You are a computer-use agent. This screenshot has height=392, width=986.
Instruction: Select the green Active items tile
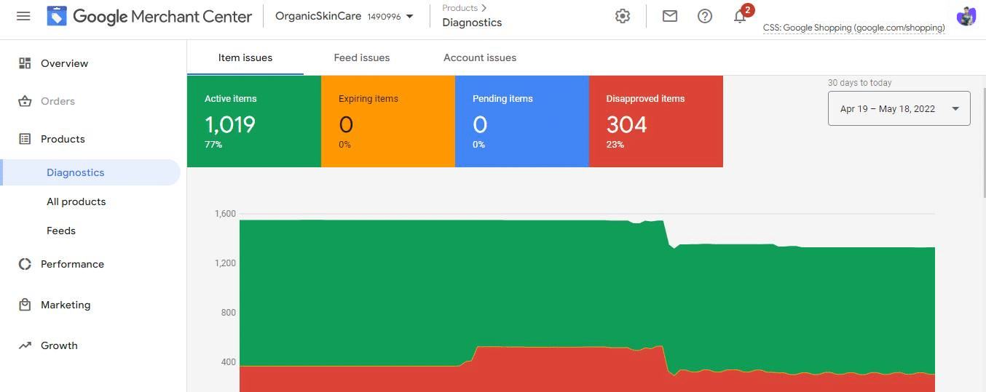[x=253, y=121]
